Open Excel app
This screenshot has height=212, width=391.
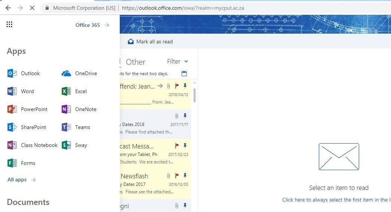pos(74,92)
